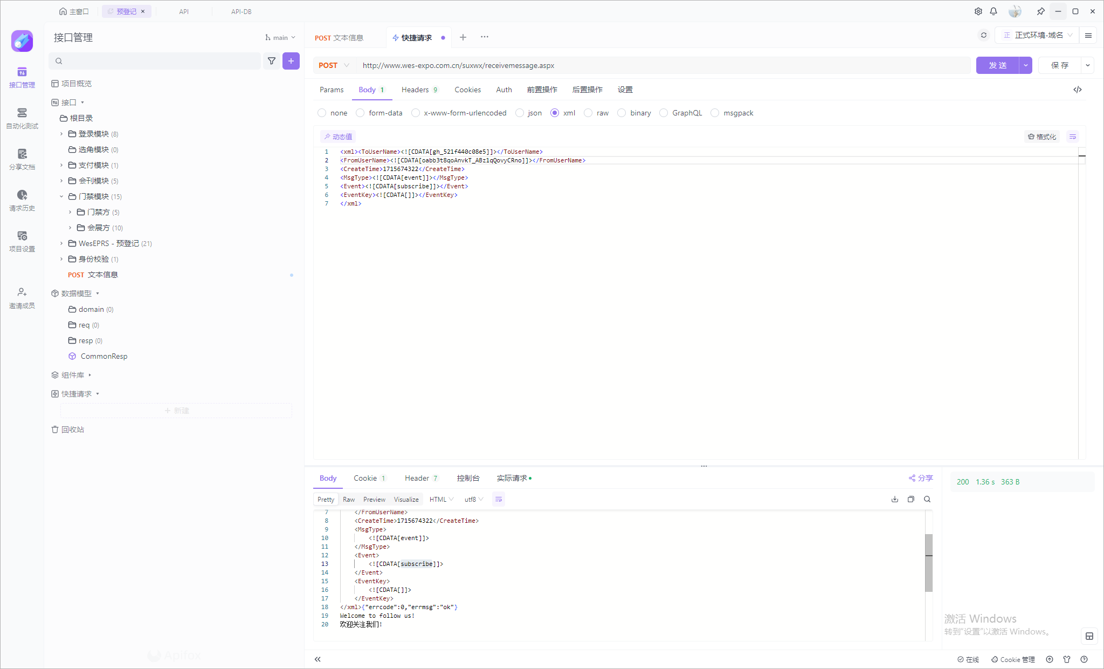The width and height of the screenshot is (1104, 669).
Task: Select the raw body type
Action: (x=588, y=113)
